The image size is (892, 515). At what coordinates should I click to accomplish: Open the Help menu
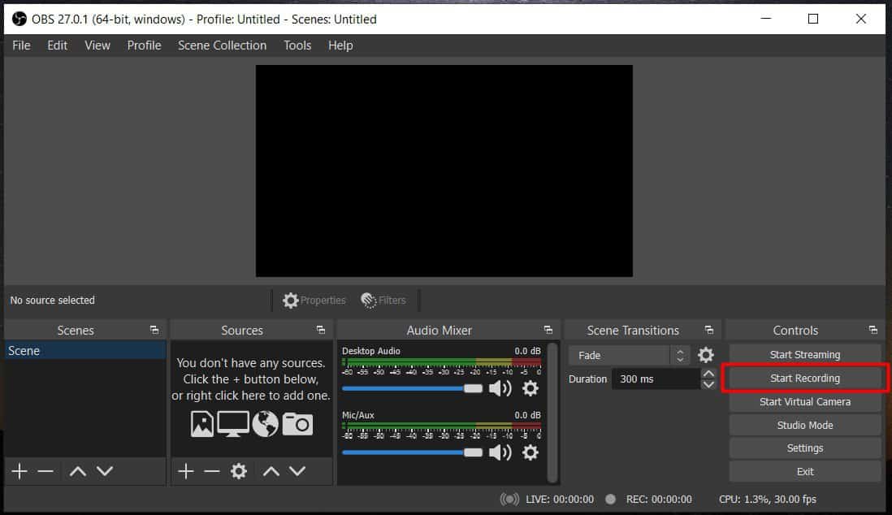click(x=340, y=45)
